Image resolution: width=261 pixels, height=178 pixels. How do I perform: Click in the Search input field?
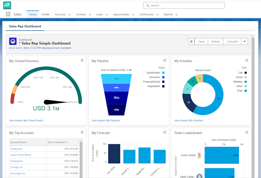(x=184, y=6)
